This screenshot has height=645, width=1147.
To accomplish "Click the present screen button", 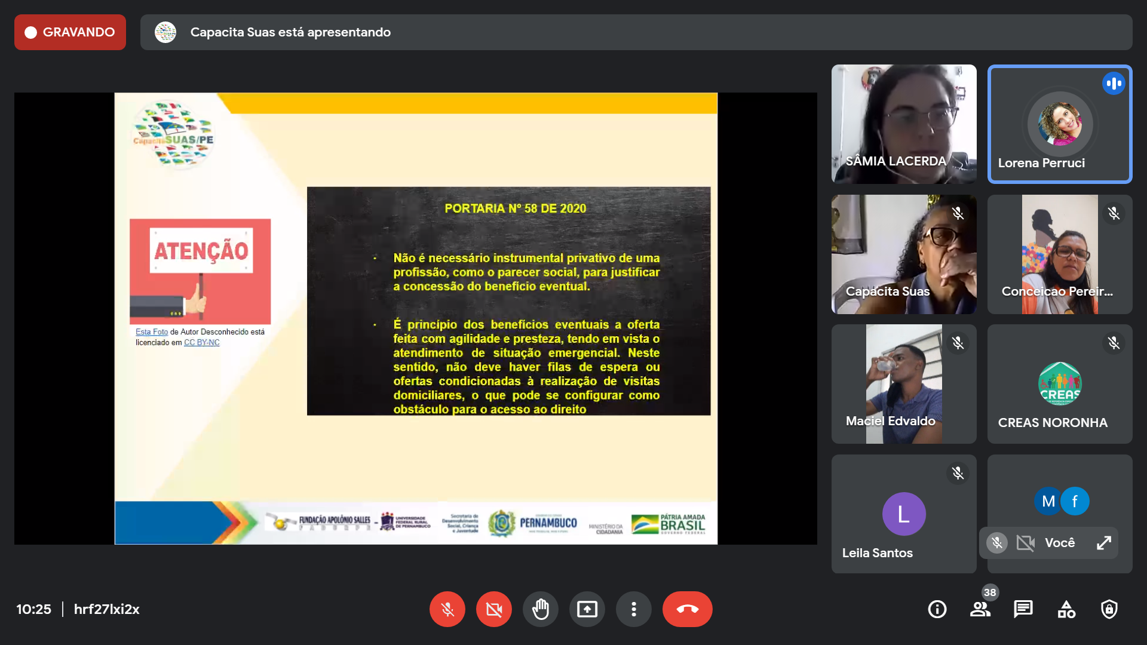I will click(587, 609).
